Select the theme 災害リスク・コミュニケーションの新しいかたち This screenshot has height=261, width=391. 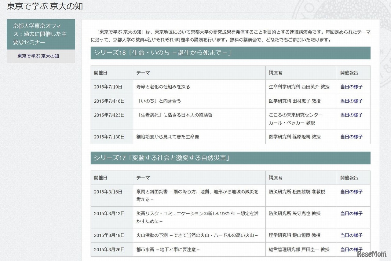click(x=197, y=217)
